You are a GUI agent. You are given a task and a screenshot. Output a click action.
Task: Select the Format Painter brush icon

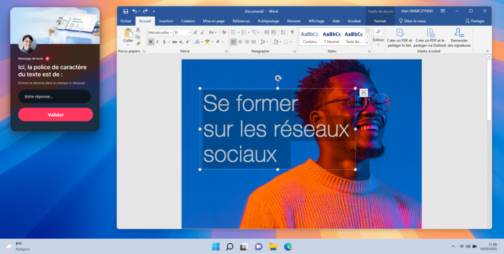coord(138,43)
